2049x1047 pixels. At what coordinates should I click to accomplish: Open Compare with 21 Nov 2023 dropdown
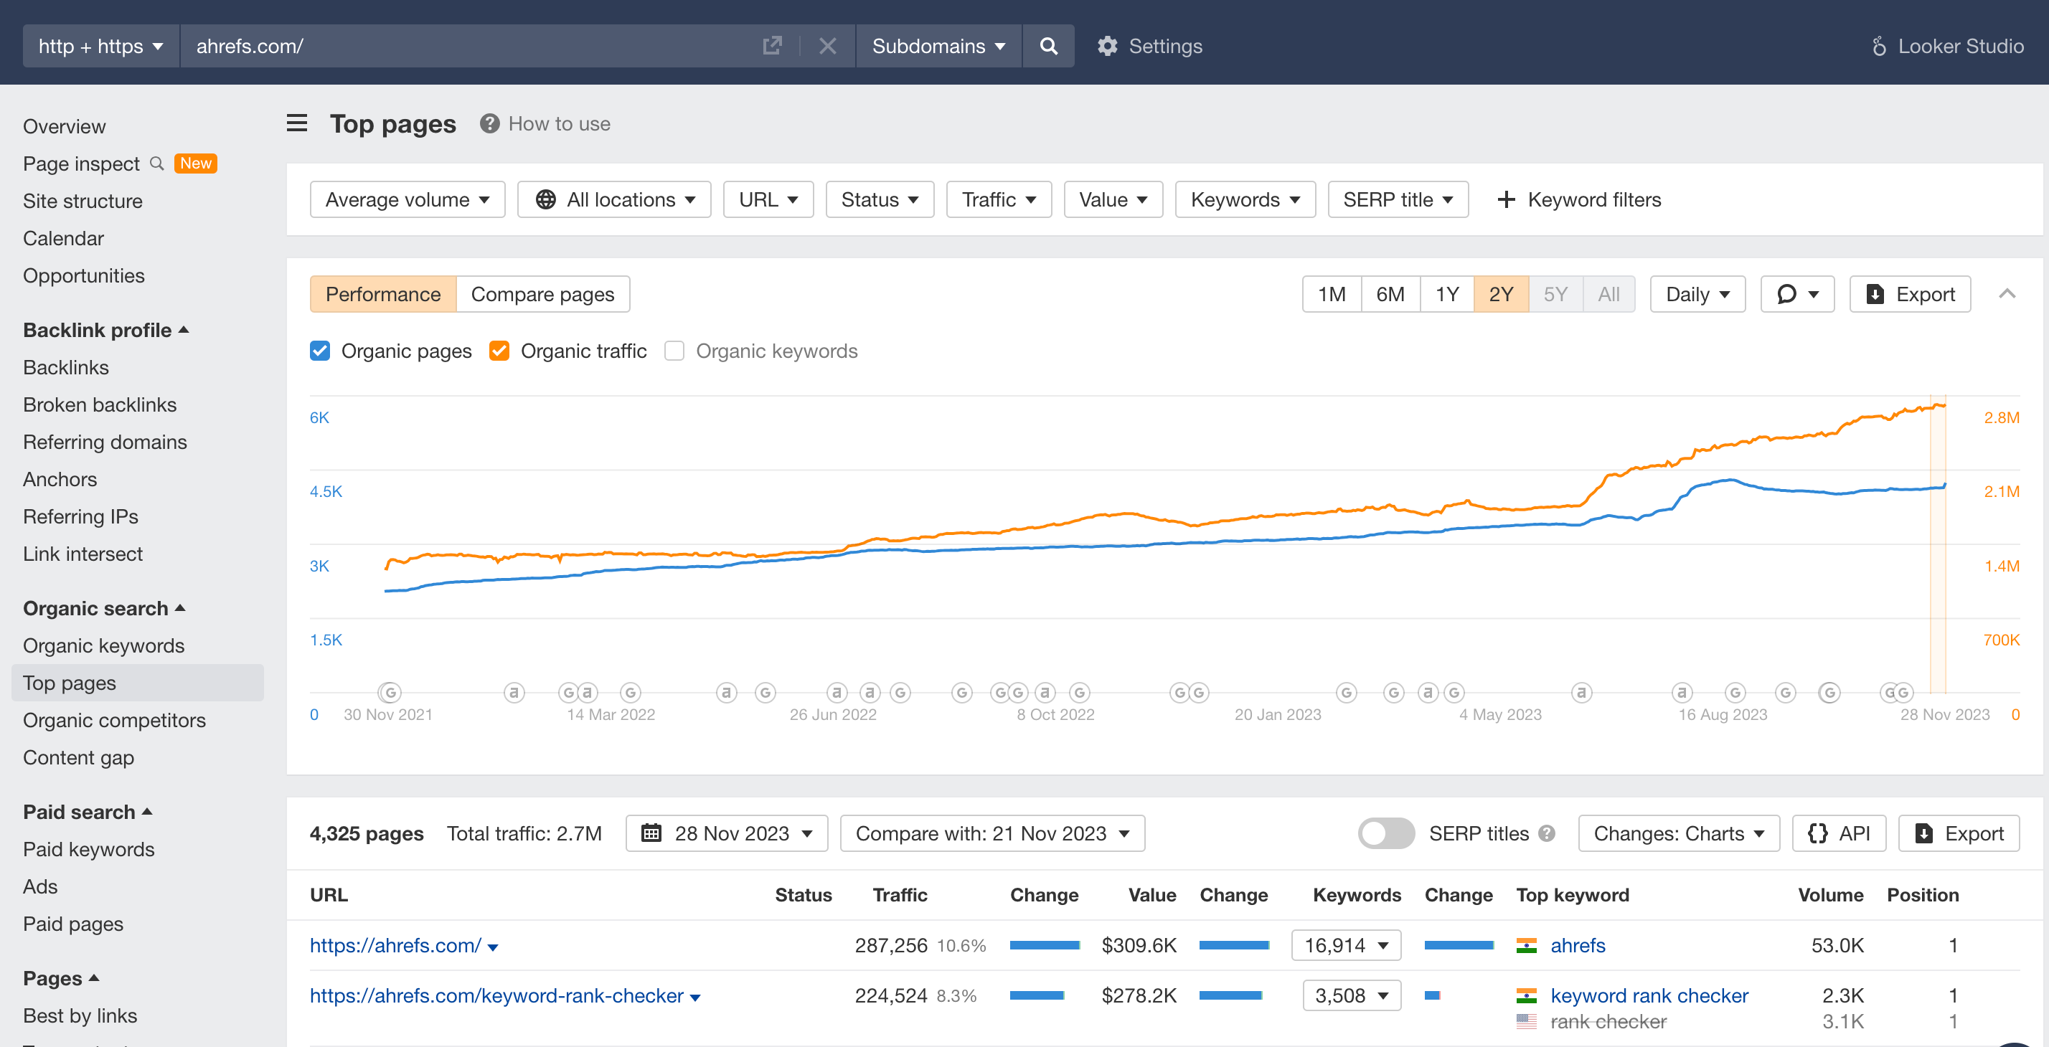pyautogui.click(x=992, y=833)
